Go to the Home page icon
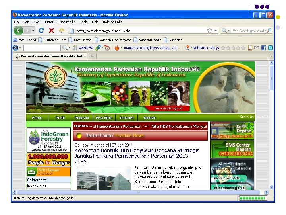 62,31
